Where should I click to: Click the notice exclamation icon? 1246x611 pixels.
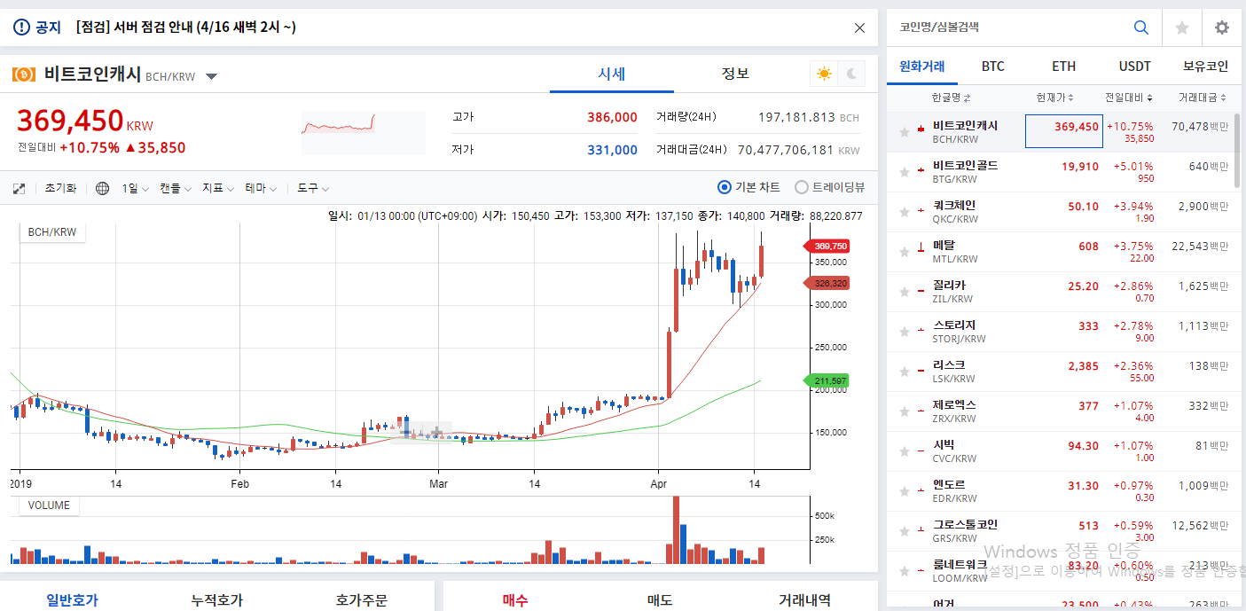click(x=21, y=27)
